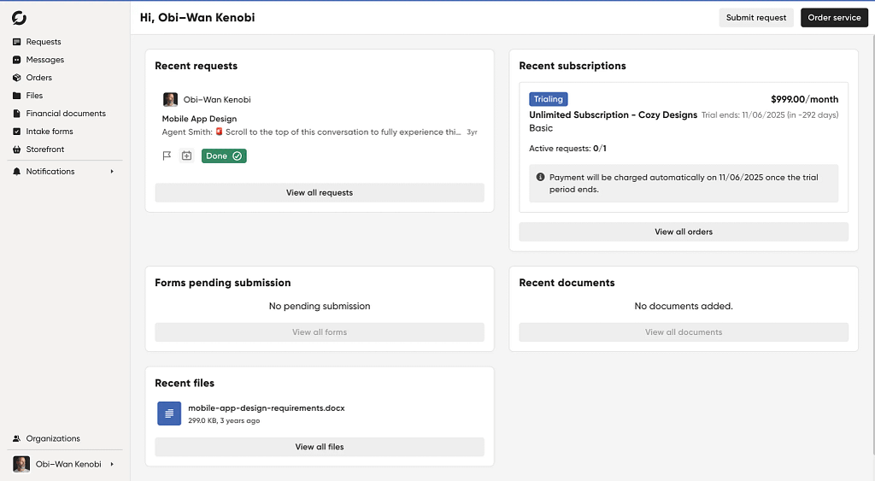The image size is (875, 481).
Task: Click View all forms button
Action: [x=320, y=332]
